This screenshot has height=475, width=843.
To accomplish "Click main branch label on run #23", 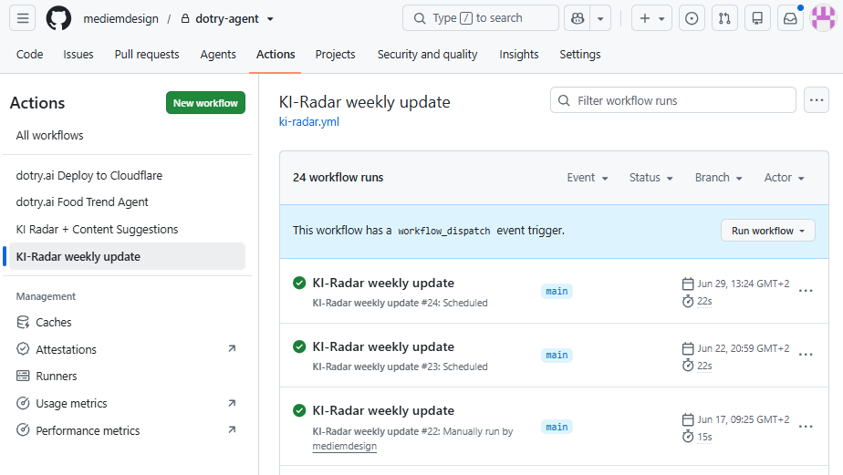I will [x=557, y=356].
